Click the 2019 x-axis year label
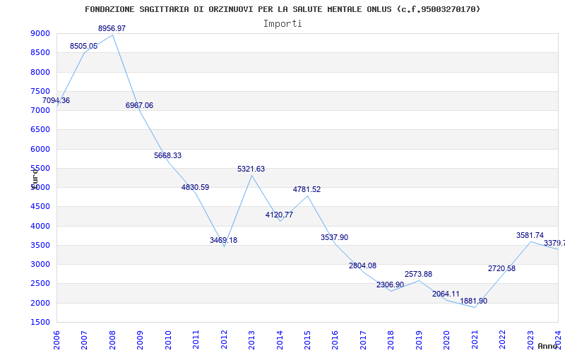Image resolution: width=565 pixels, height=353 pixels. (419, 340)
